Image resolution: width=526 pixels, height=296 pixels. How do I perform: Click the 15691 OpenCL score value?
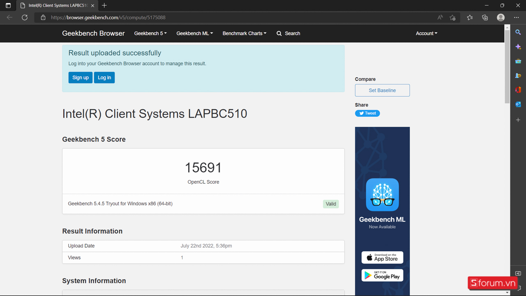203,168
